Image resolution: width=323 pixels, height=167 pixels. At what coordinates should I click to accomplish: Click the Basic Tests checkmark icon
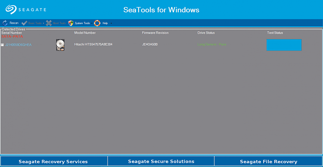click(x=24, y=23)
